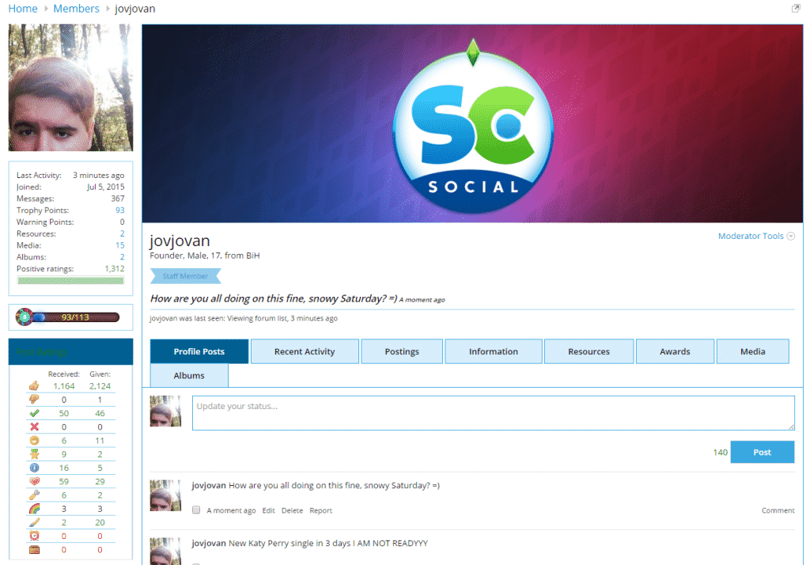This screenshot has width=810, height=565.
Task: Tick the checkbox on the snowy Saturday post
Action: pyautogui.click(x=196, y=510)
